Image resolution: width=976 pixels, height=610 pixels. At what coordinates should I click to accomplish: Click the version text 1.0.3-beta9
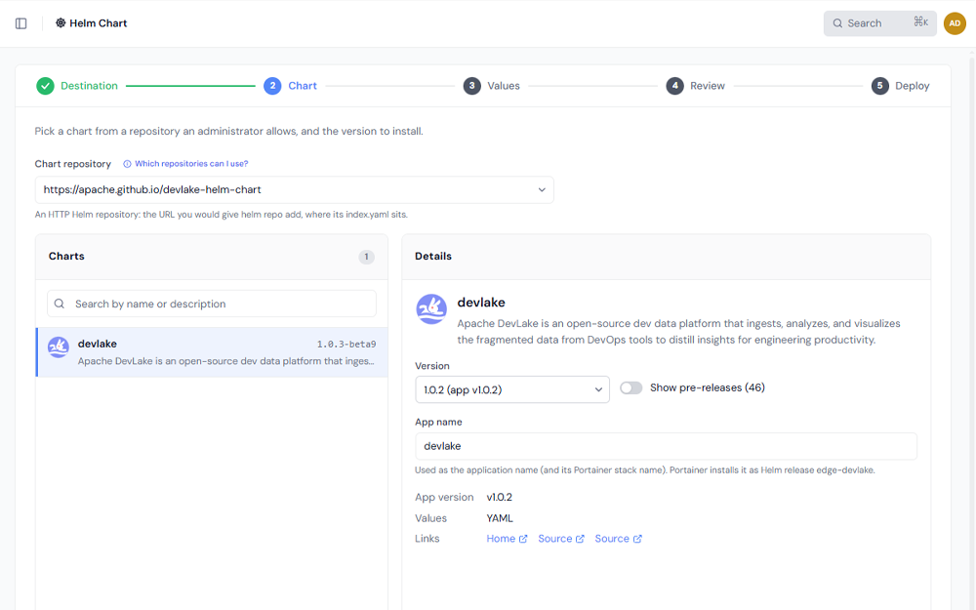(346, 345)
